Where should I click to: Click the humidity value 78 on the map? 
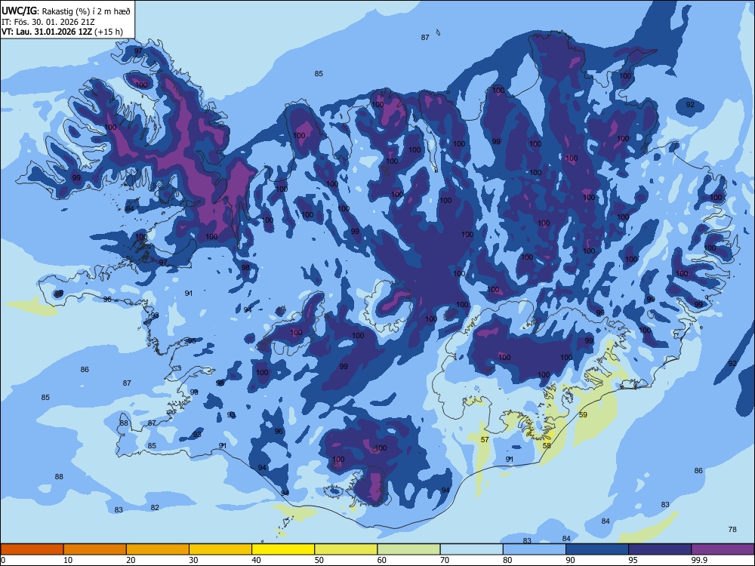pyautogui.click(x=732, y=530)
